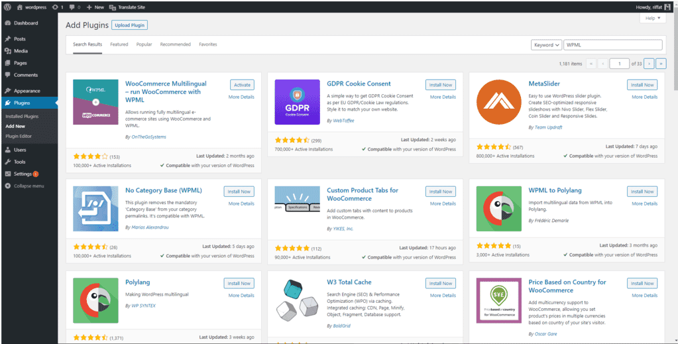Viewport: 678px width, 344px height.
Task: Install Custom Product Tabs for WooCommerce
Action: pyautogui.click(x=441, y=192)
